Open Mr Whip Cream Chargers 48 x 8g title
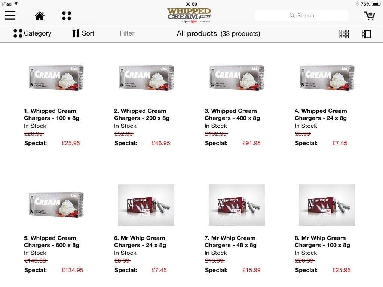383x287 pixels. tap(230, 241)
